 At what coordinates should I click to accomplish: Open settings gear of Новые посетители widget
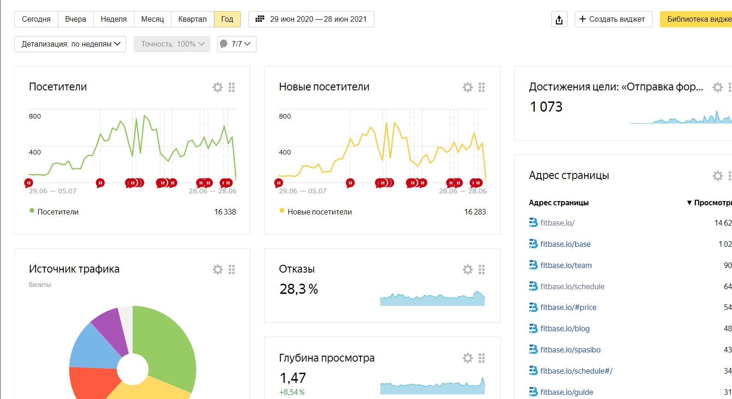pos(468,87)
